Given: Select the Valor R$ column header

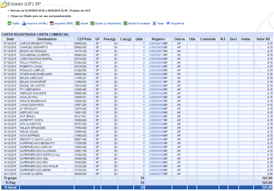Looking at the screenshot, I should [263, 39].
